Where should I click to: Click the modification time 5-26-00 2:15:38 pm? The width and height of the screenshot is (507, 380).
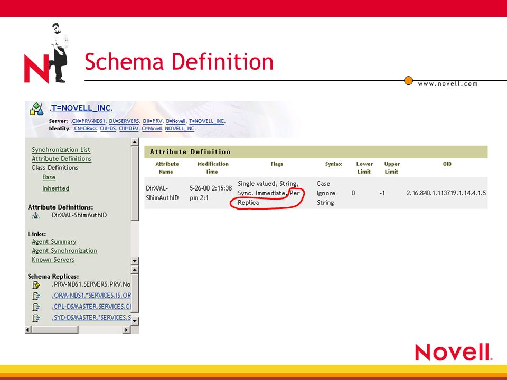(x=211, y=193)
